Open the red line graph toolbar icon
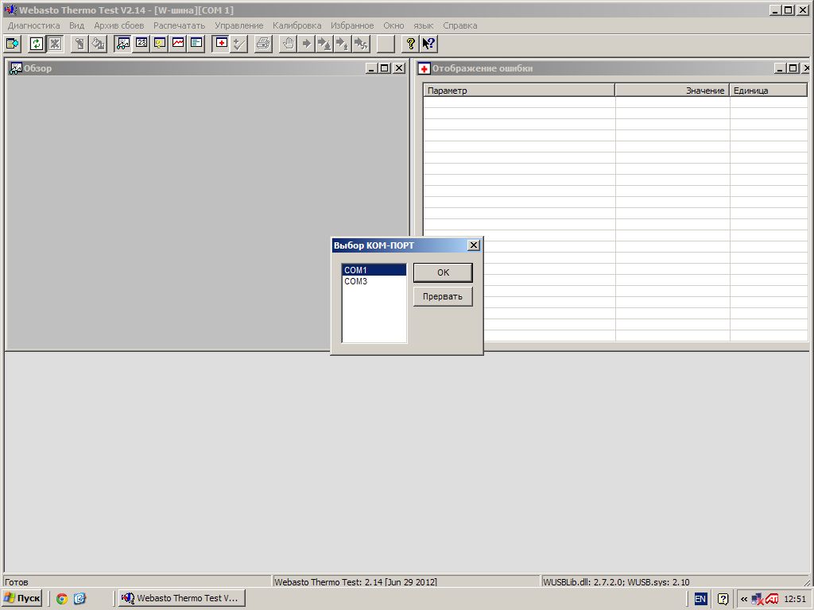The height and width of the screenshot is (610, 814). coord(178,44)
